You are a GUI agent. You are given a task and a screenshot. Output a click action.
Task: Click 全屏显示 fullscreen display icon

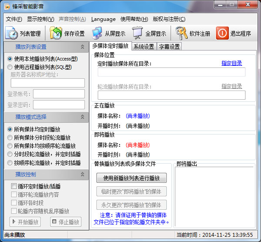tap(149, 34)
